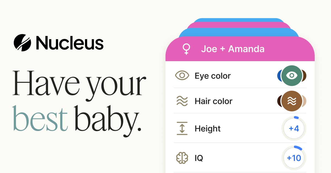Select the dark hair color swatch
Viewport: 331px width, 173px height.
coord(279,101)
